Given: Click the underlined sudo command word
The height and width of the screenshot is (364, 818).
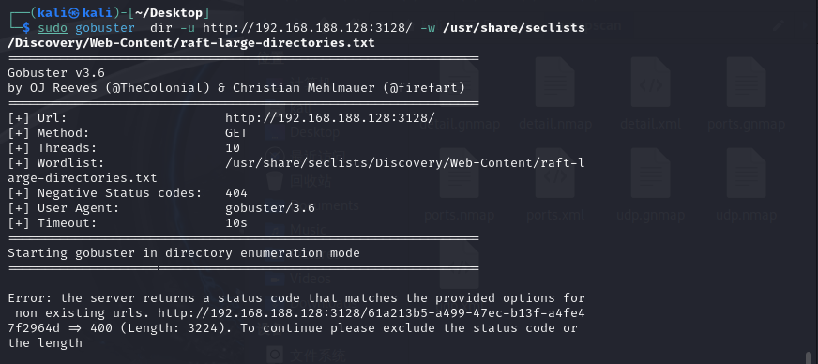Looking at the screenshot, I should click(53, 27).
